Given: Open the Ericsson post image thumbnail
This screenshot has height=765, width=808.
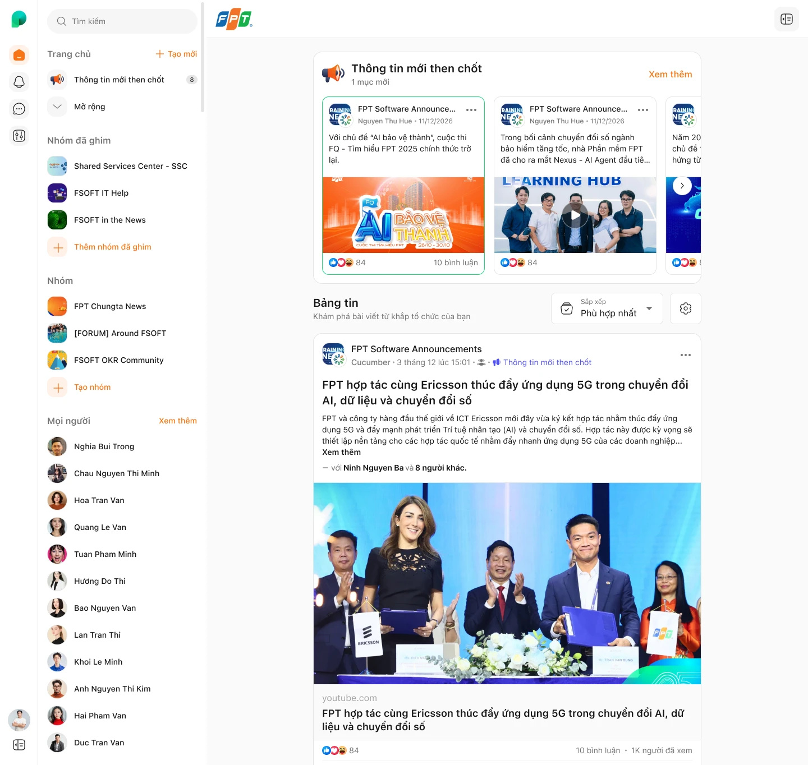Looking at the screenshot, I should click(507, 583).
